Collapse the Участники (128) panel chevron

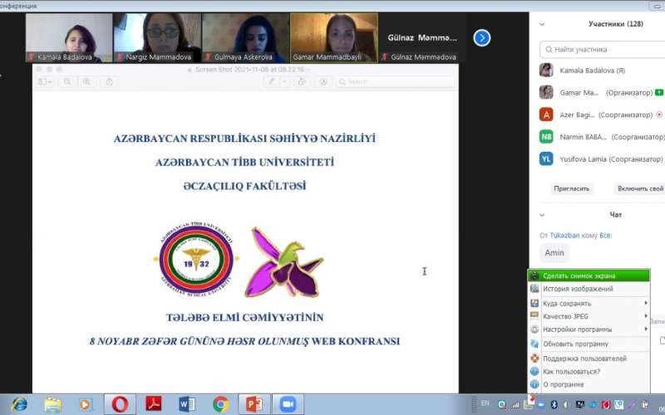coord(542,24)
